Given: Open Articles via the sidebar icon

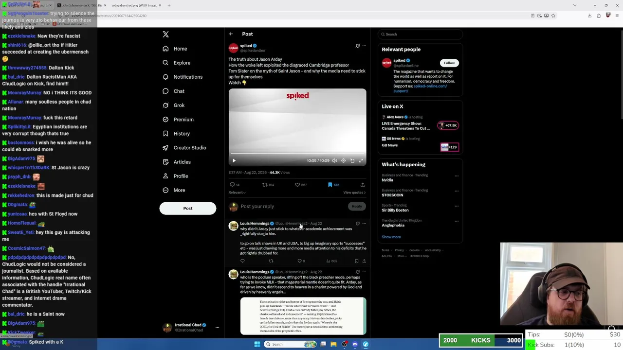Looking at the screenshot, I should (x=165, y=162).
